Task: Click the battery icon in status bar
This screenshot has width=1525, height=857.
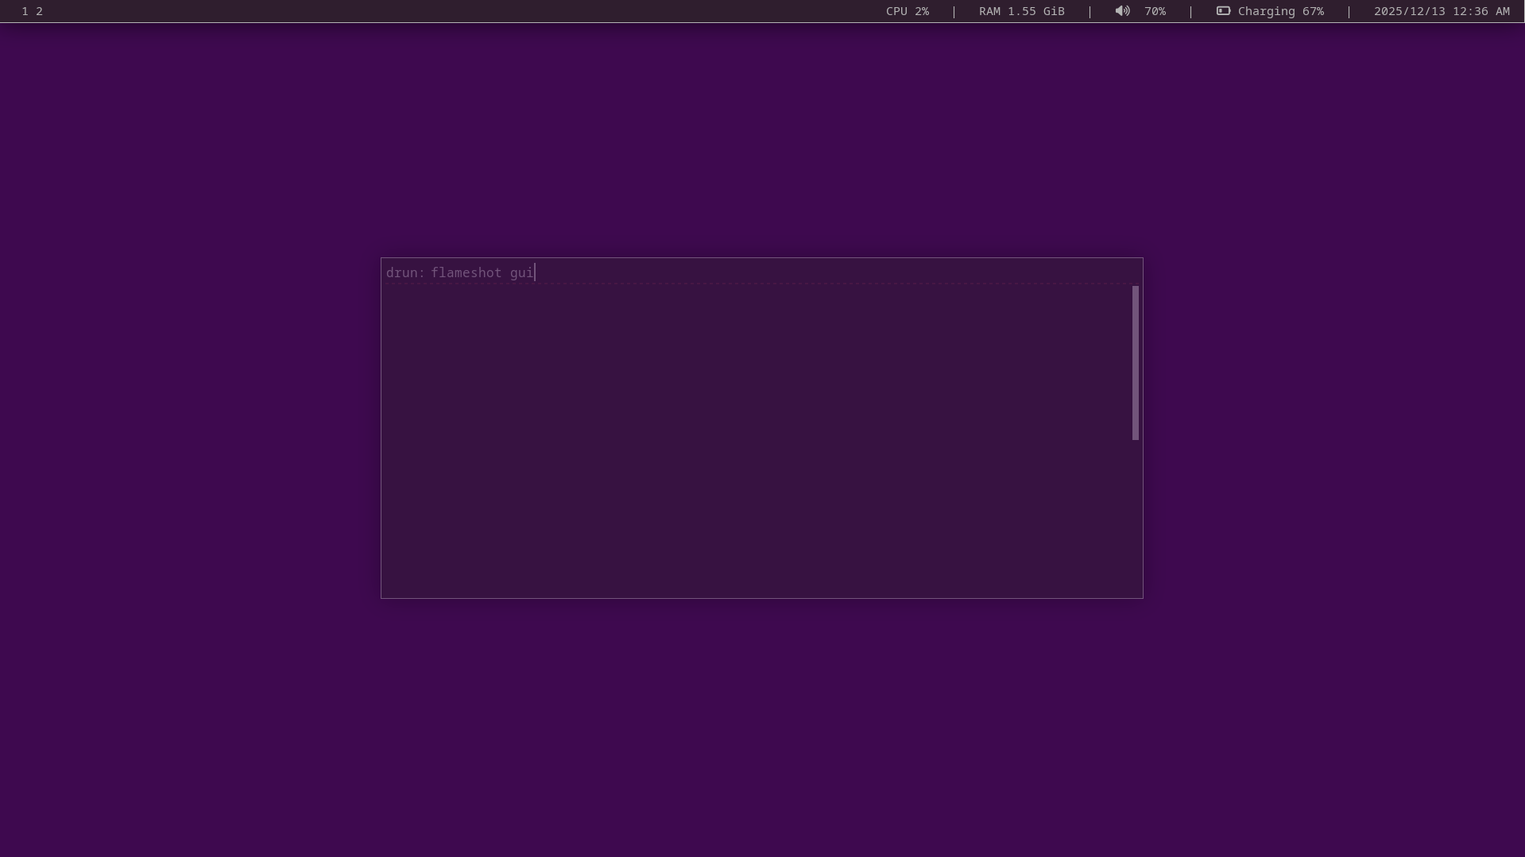Action: click(x=1223, y=11)
